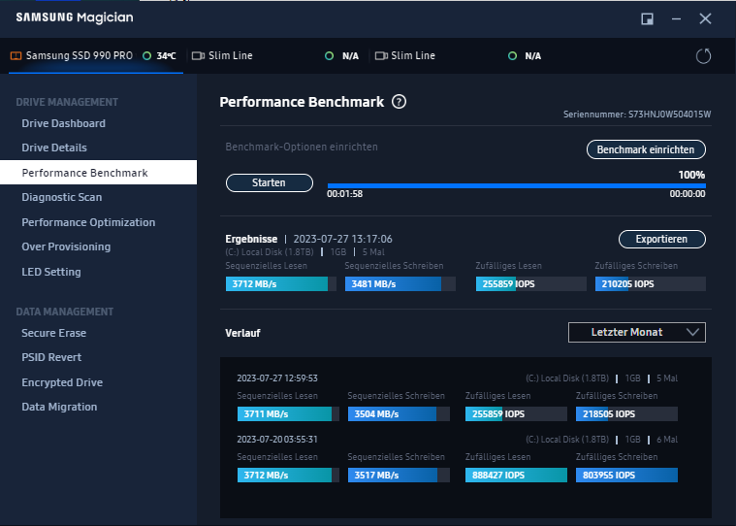The height and width of the screenshot is (526, 736).
Task: Click Benchmark einrichten button
Action: click(x=646, y=149)
